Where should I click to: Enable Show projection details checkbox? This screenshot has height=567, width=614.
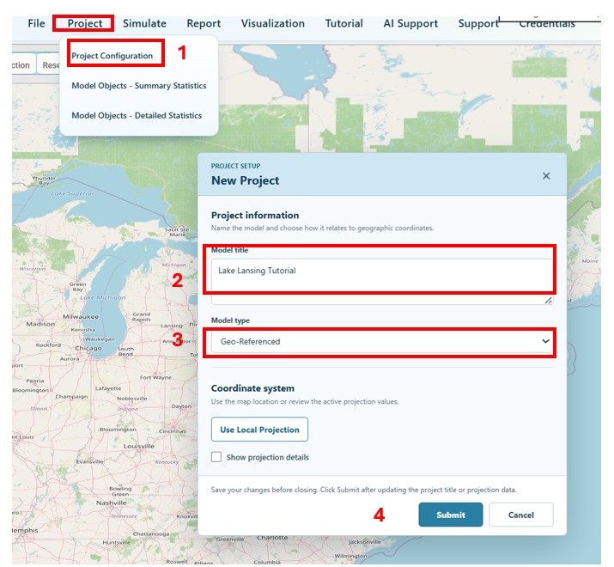coord(216,457)
